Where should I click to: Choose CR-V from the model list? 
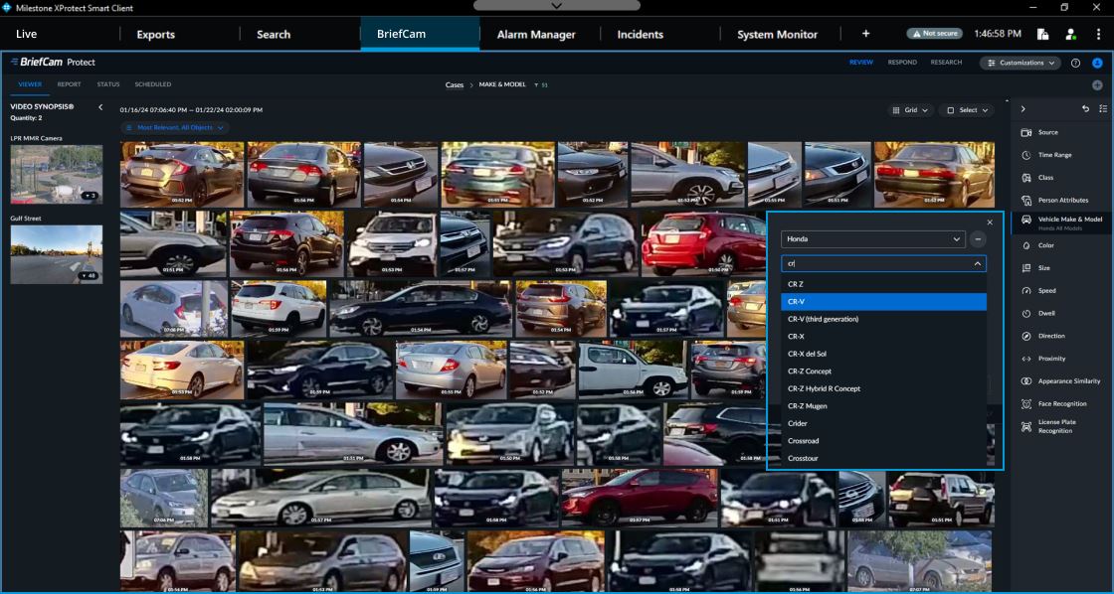click(x=883, y=302)
